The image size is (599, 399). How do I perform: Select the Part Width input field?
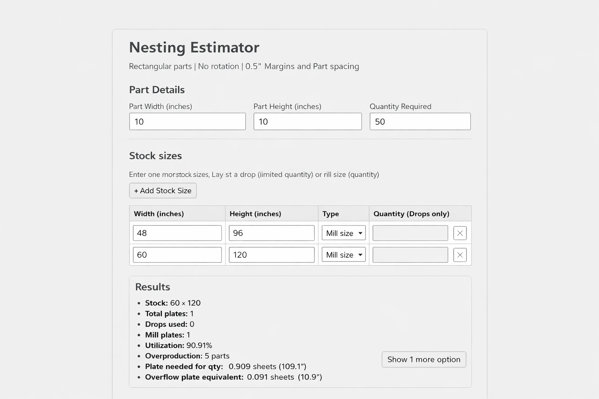pos(187,121)
